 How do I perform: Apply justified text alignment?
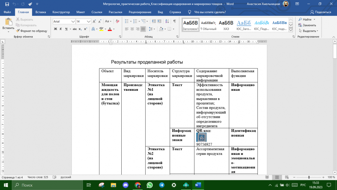[x=143, y=29]
